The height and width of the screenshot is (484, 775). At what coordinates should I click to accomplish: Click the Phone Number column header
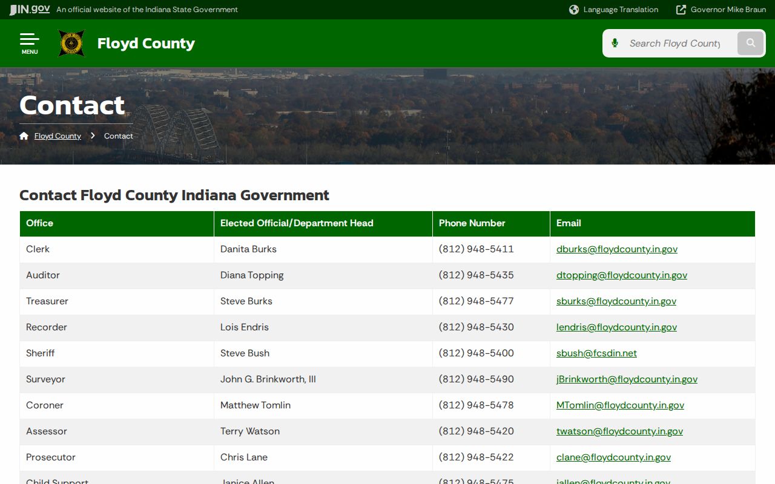(x=491, y=223)
